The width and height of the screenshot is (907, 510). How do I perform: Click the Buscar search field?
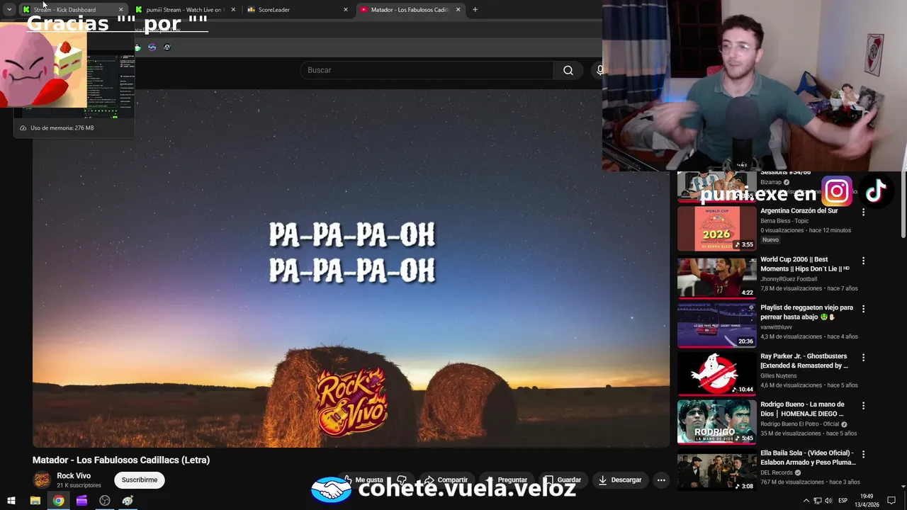pyautogui.click(x=427, y=70)
